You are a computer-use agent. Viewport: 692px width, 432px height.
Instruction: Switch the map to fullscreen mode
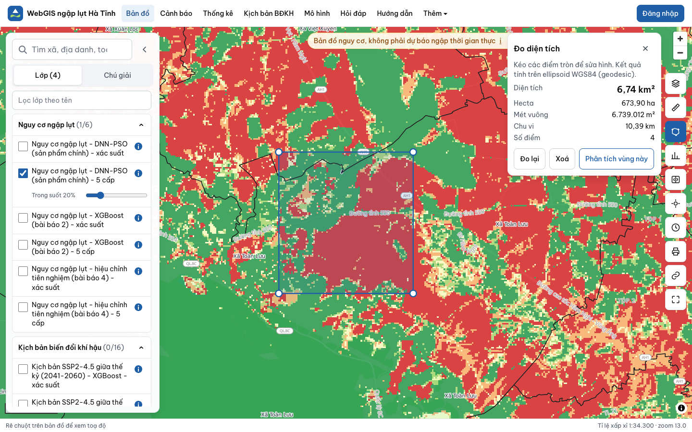[x=676, y=300]
